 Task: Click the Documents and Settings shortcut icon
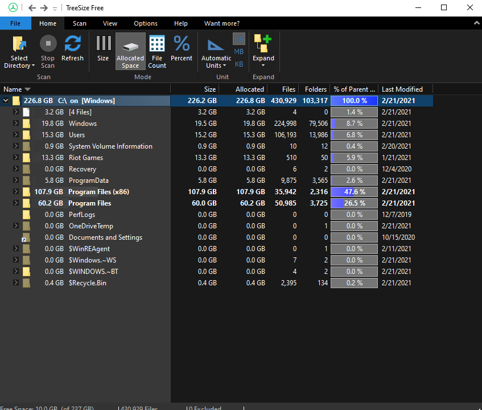click(26, 237)
